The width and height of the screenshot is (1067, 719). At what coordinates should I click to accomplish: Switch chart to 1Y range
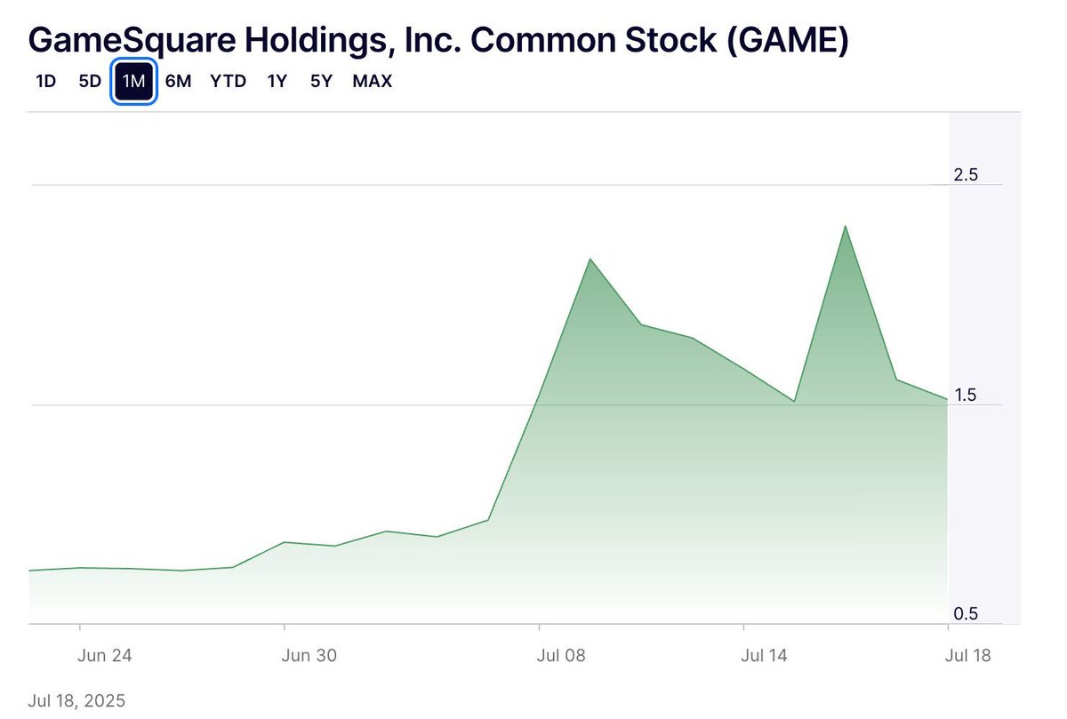point(277,82)
